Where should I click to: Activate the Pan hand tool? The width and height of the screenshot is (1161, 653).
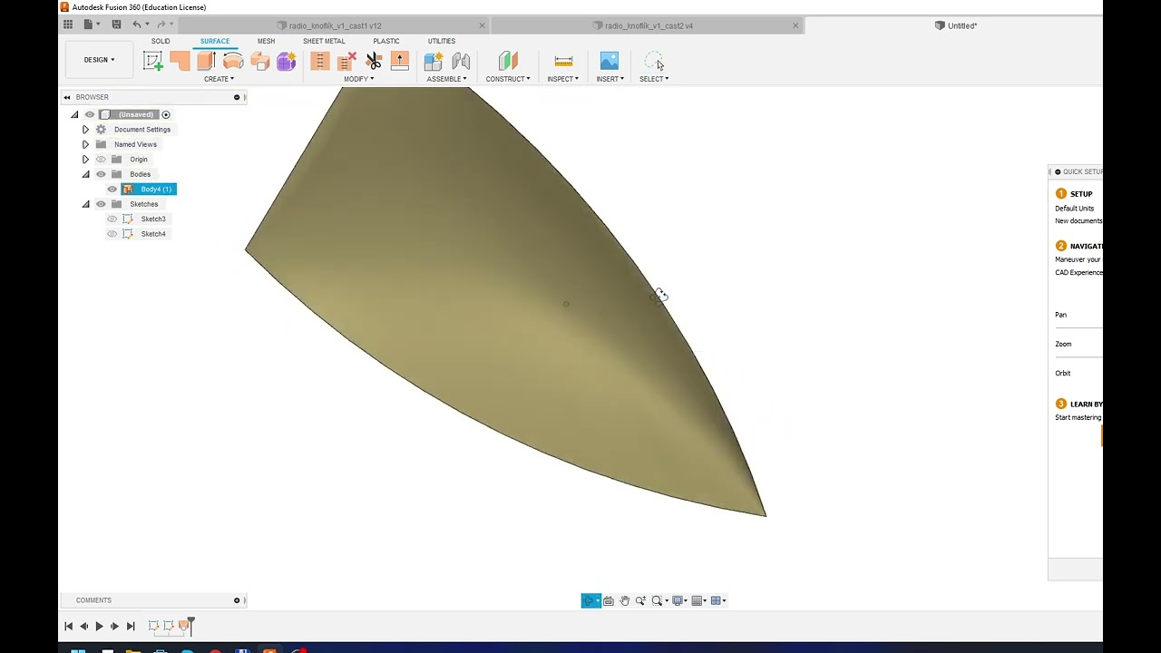(624, 600)
